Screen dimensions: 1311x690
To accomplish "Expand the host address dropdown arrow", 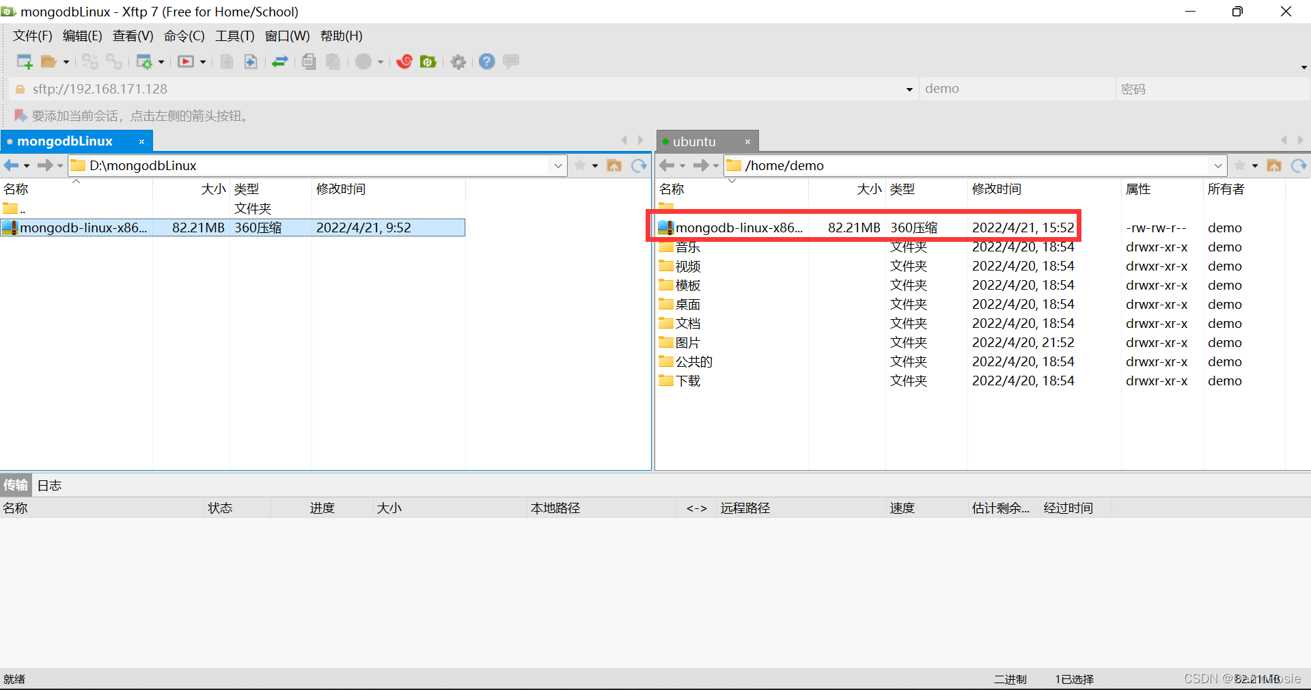I will 909,89.
